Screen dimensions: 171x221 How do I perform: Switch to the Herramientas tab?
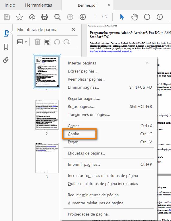[39, 5]
